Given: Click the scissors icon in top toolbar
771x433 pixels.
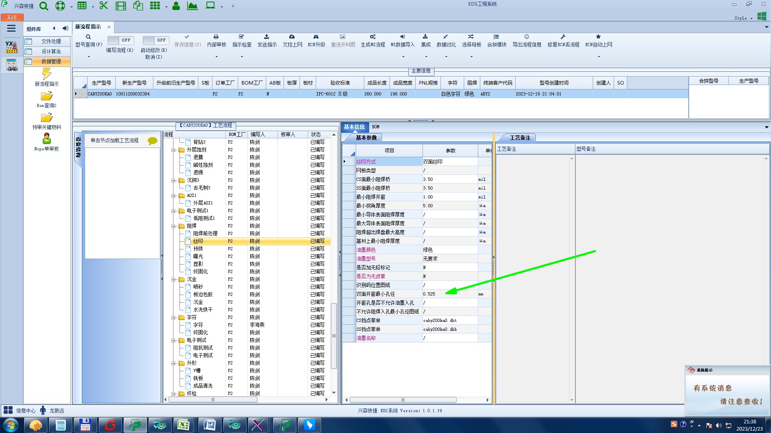Looking at the screenshot, I should 104,6.
